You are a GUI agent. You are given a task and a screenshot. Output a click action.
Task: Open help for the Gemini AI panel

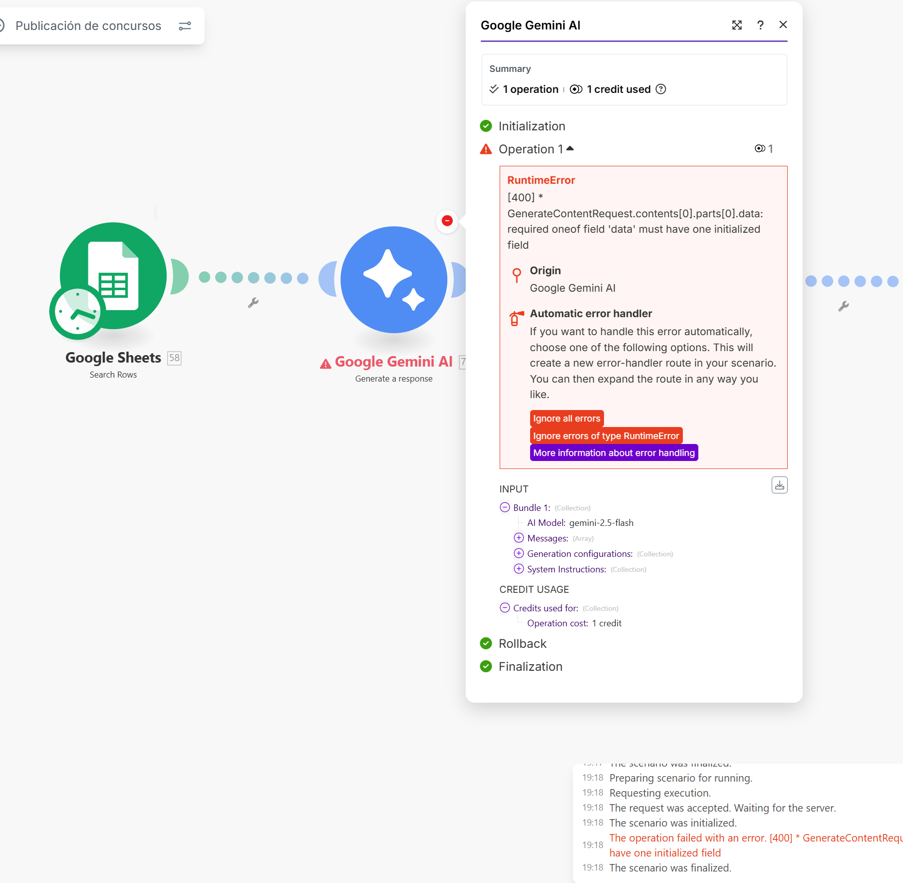[x=760, y=25]
